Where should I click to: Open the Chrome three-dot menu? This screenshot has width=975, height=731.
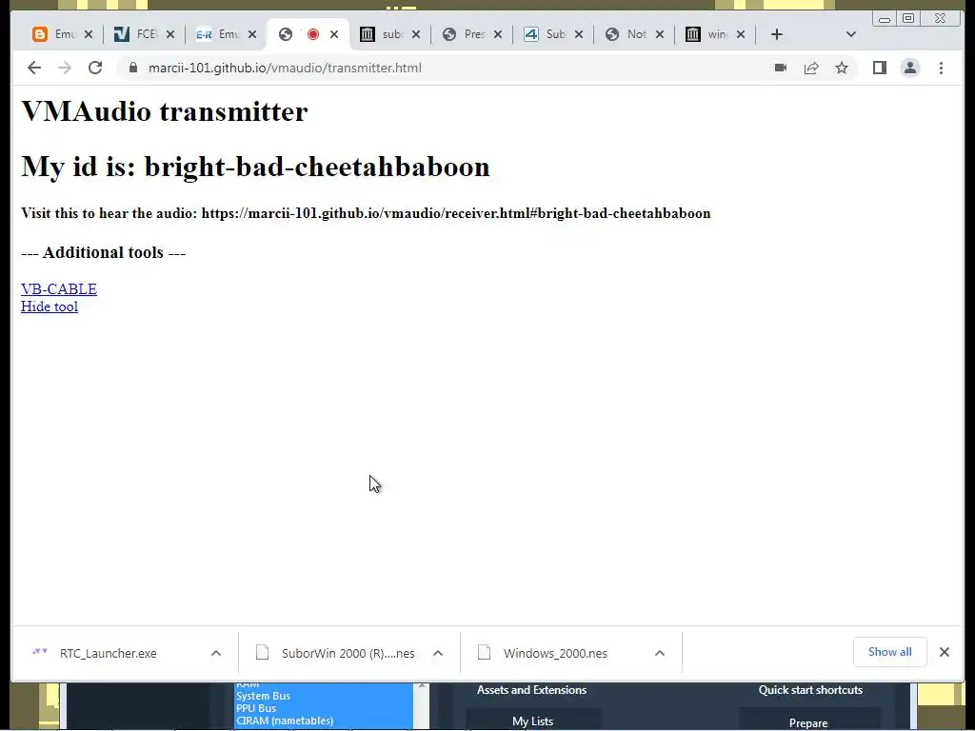(941, 68)
